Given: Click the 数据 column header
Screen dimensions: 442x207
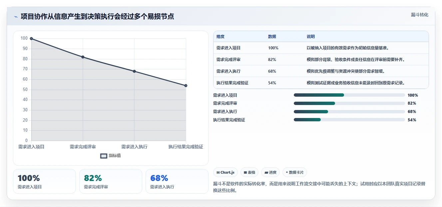Looking at the screenshot, I should click(x=272, y=37).
